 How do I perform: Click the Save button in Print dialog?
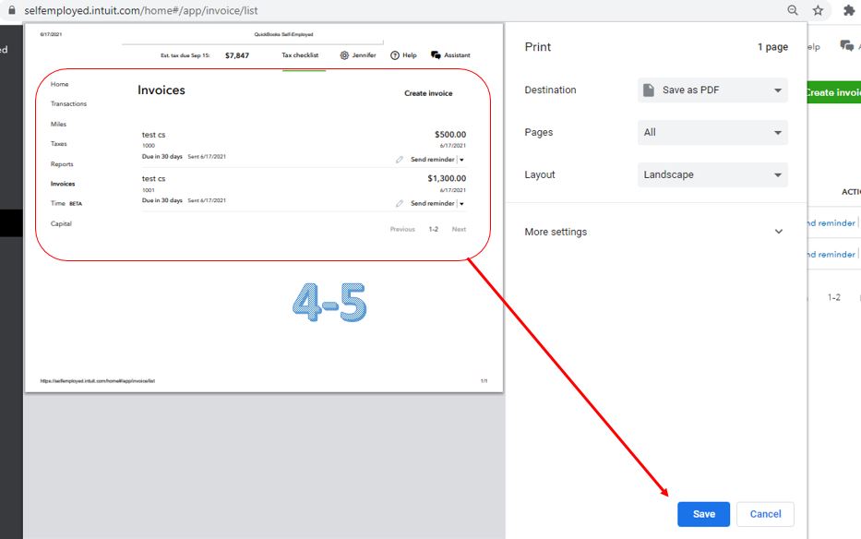coord(703,514)
